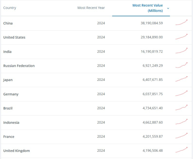Open China's sparkline trend chart
Image resolution: width=193 pixels, height=159 pixels.
point(181,22)
